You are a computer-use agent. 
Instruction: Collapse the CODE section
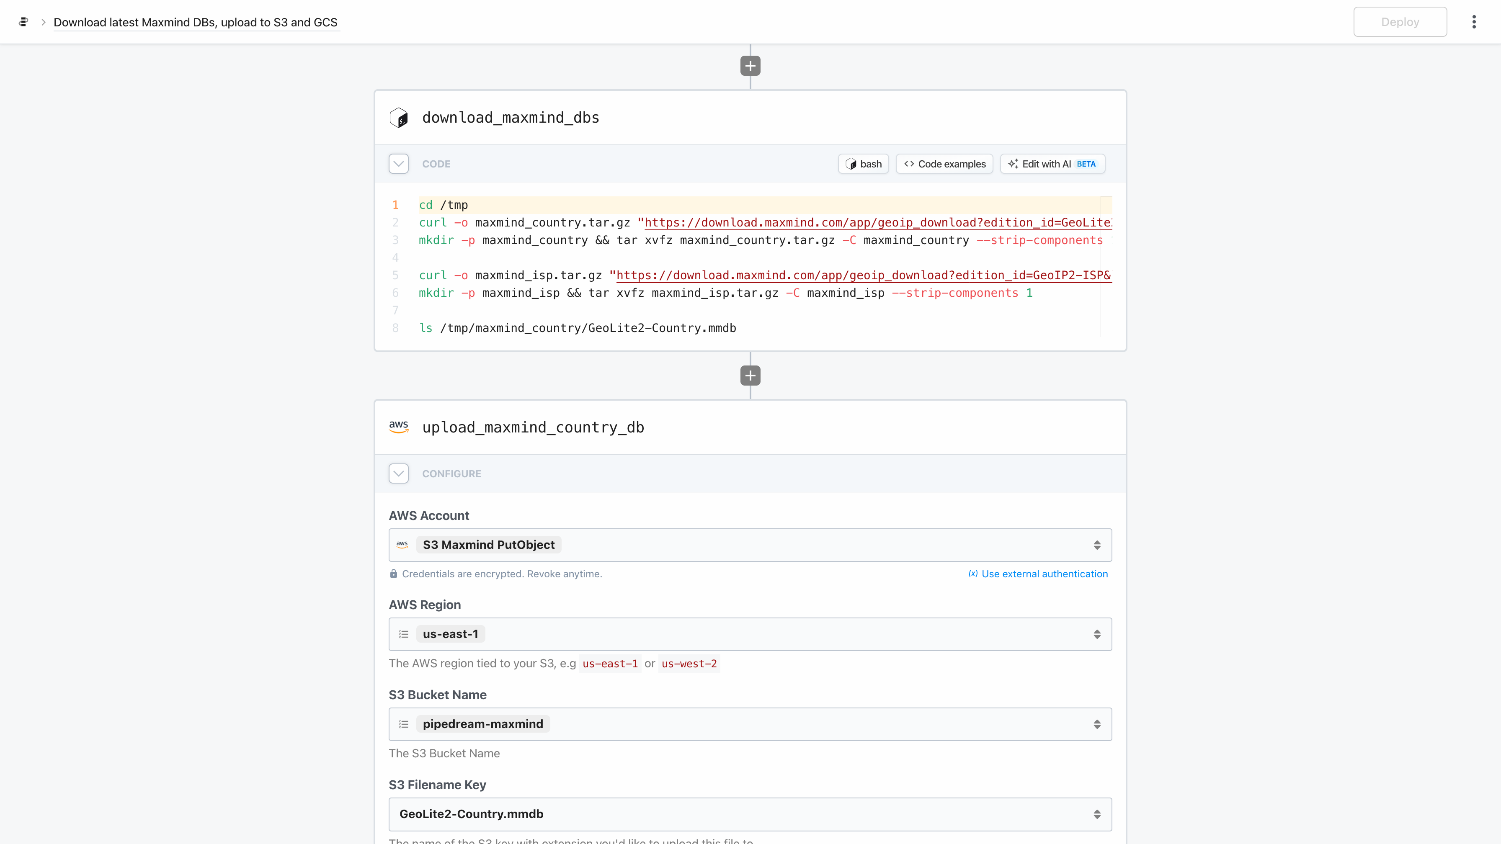click(399, 164)
